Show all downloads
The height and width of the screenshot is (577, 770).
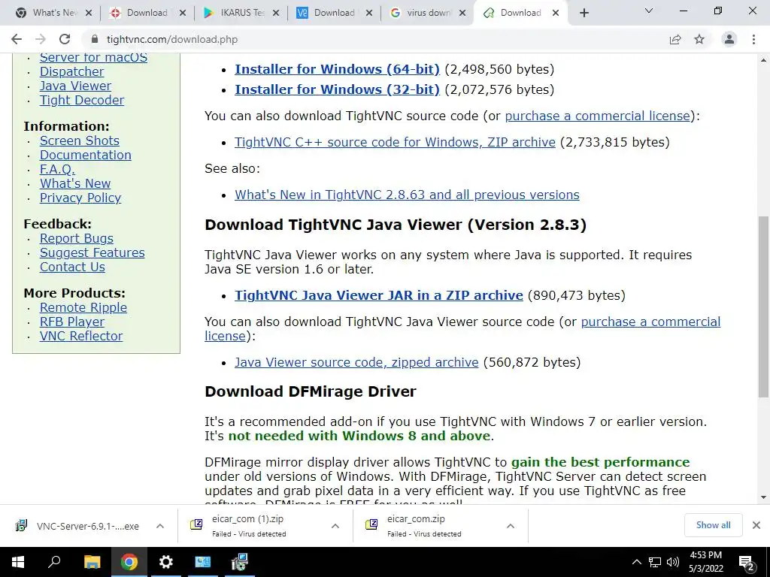tap(713, 525)
